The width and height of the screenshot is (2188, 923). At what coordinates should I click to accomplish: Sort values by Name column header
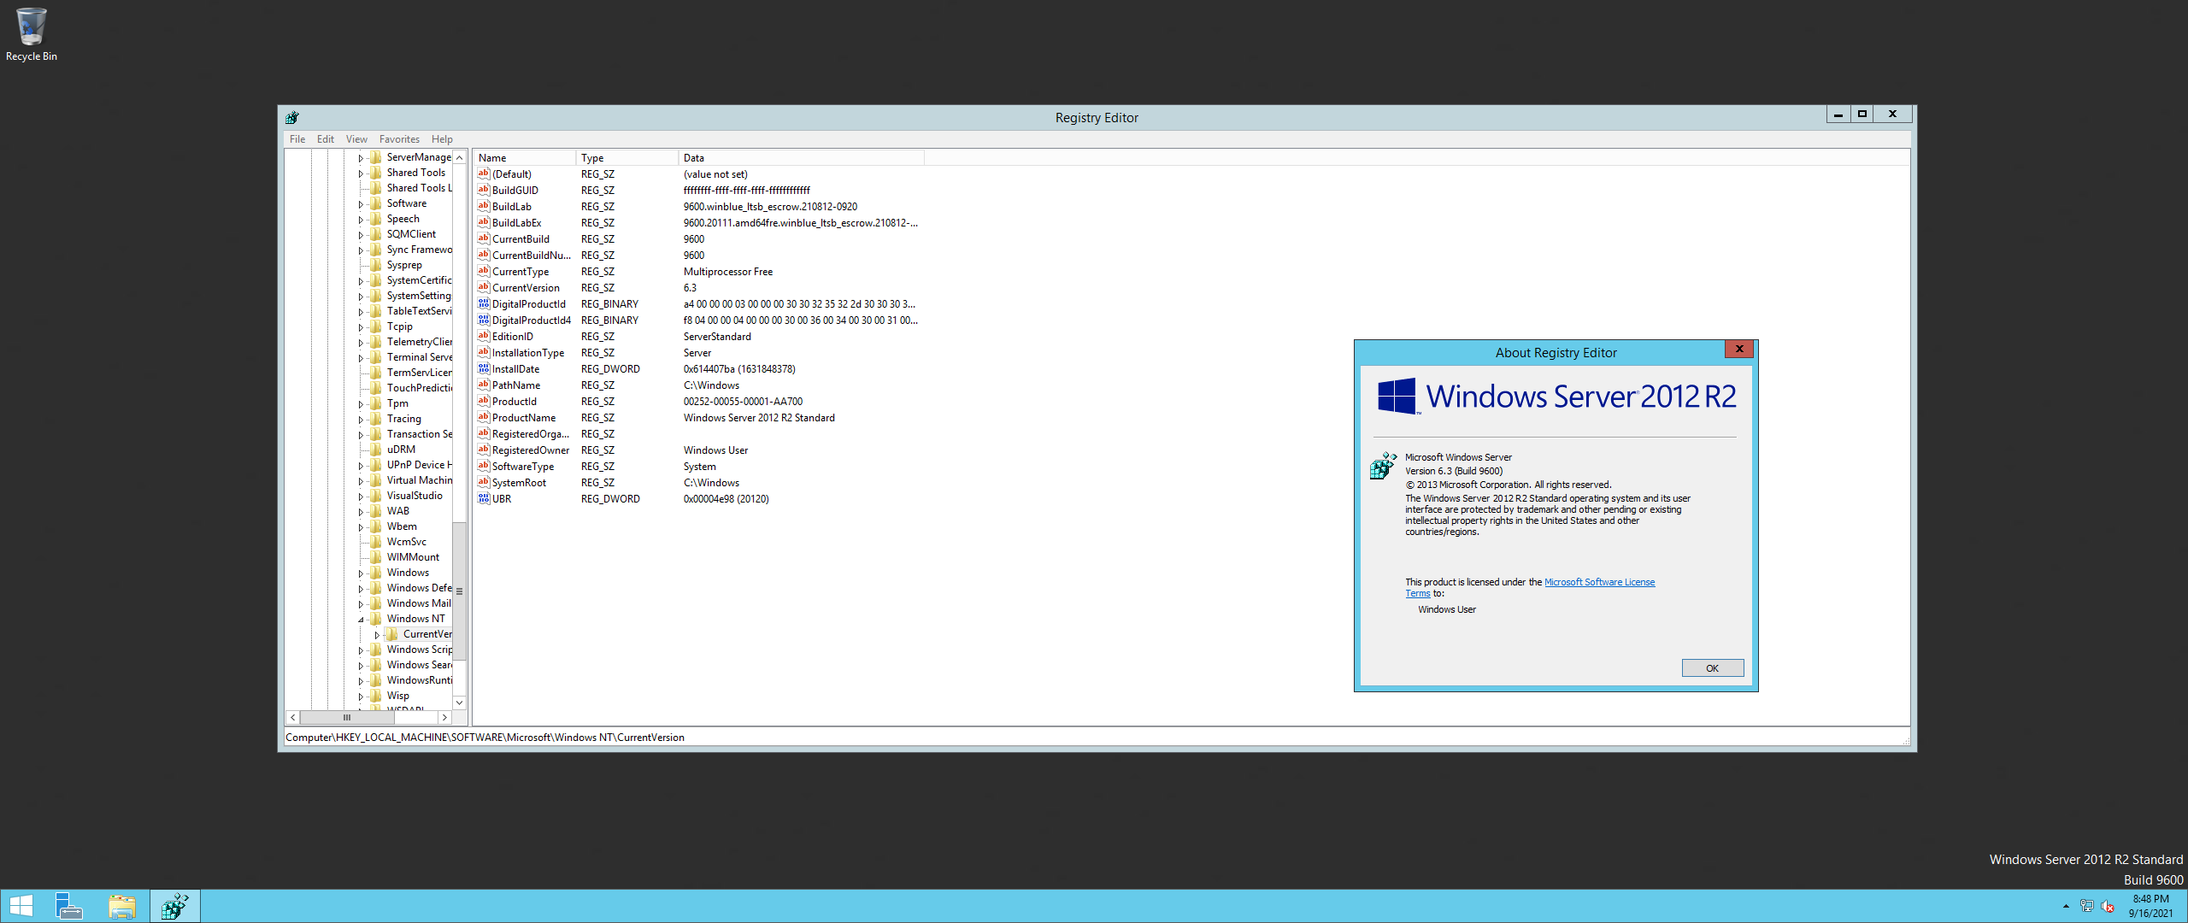524,158
